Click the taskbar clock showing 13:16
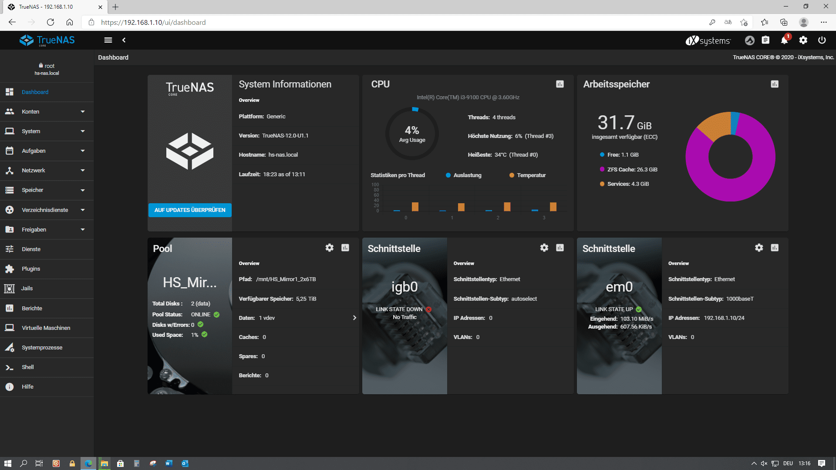Image resolution: width=836 pixels, height=470 pixels. [x=805, y=463]
